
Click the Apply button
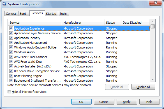tap(127, 102)
